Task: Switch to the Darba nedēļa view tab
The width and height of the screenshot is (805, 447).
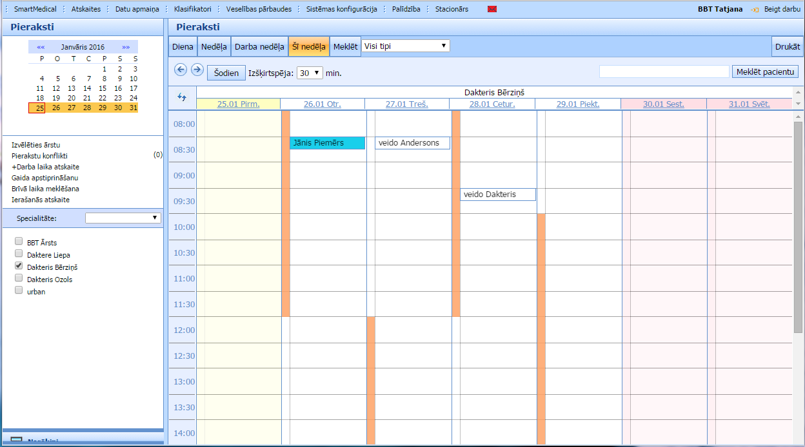Action: pyautogui.click(x=259, y=47)
